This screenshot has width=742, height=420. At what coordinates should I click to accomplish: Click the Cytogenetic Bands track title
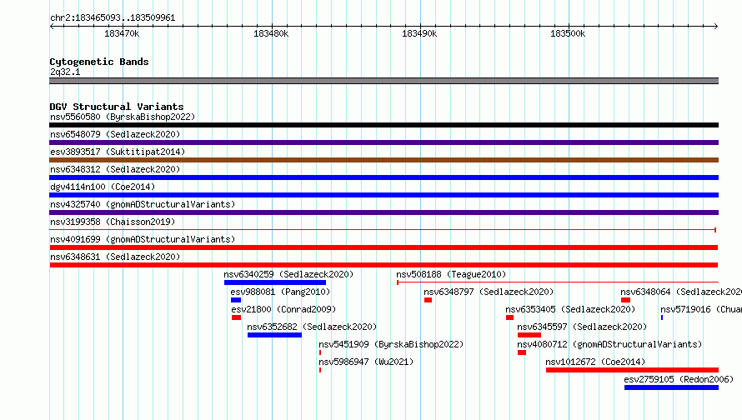coord(99,62)
